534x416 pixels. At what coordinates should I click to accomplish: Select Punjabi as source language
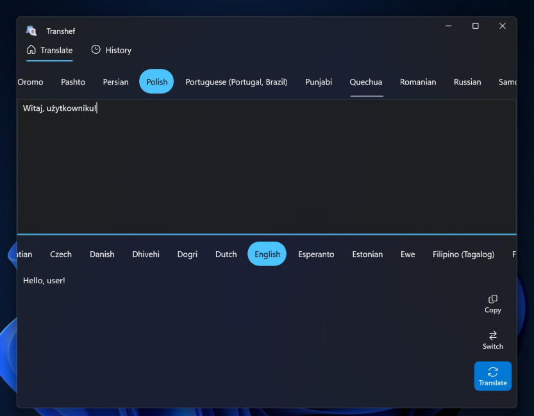[x=319, y=82]
